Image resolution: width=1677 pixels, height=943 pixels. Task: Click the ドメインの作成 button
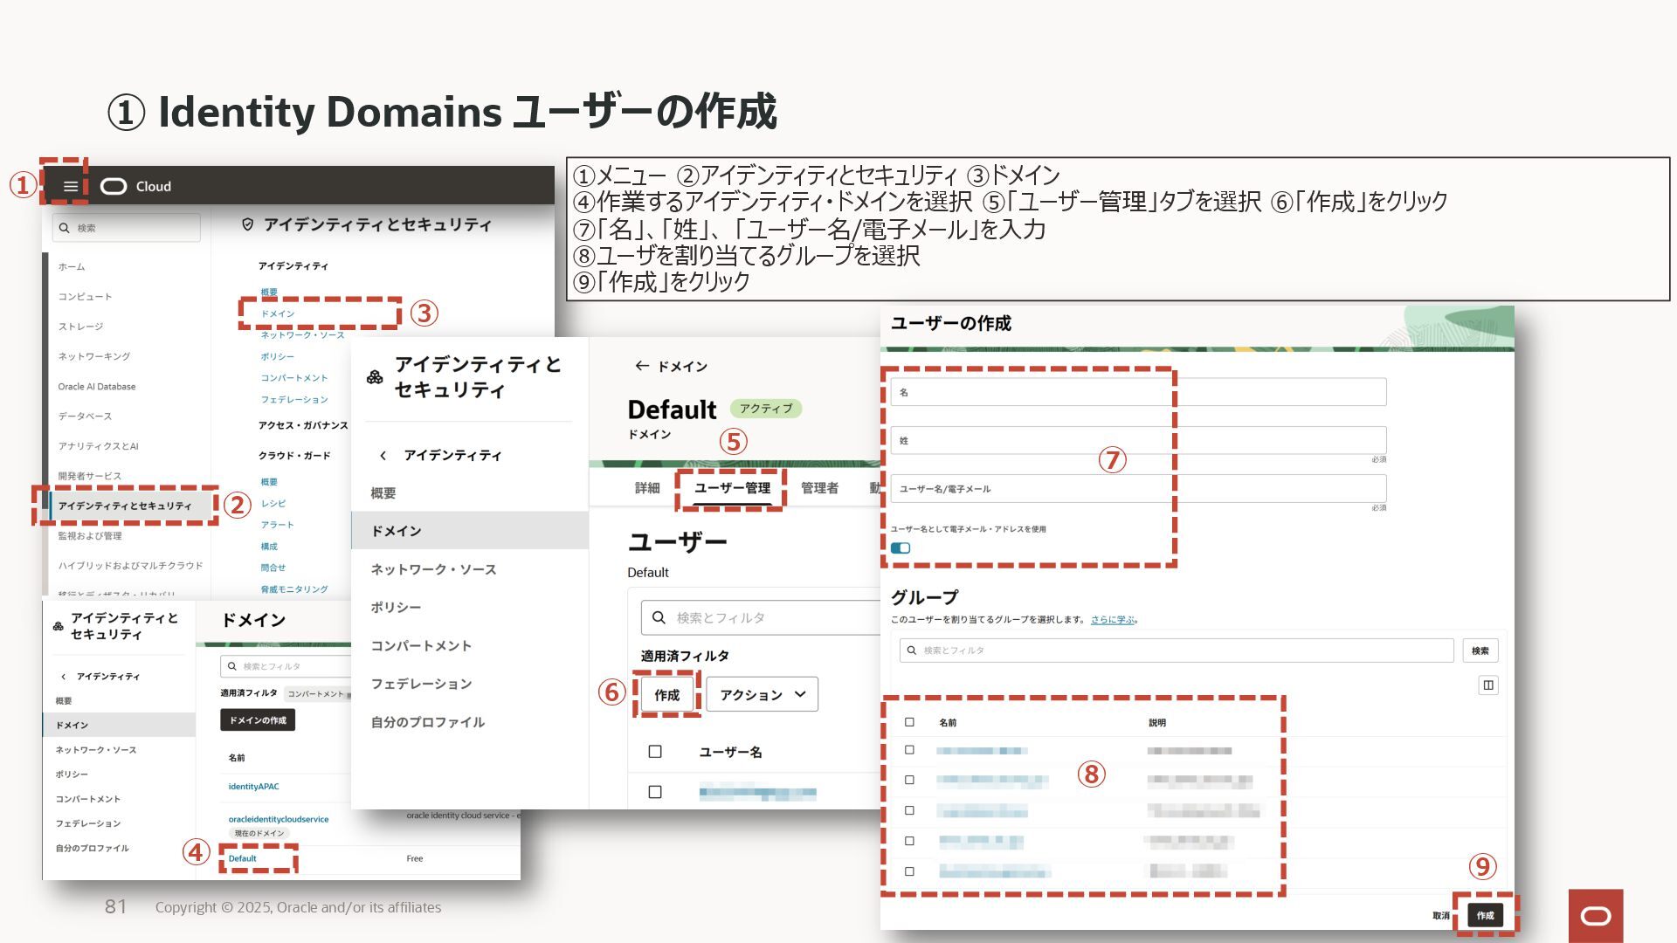pyautogui.click(x=258, y=720)
